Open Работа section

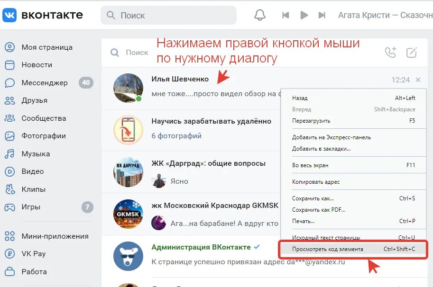coord(34,271)
